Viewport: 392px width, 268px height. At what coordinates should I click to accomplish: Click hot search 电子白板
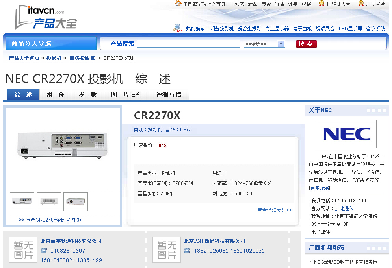tap(302, 28)
